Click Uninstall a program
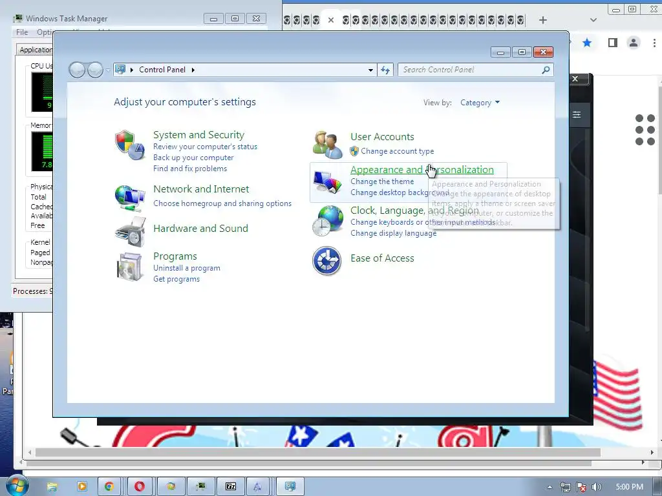Image resolution: width=662 pixels, height=496 pixels. click(x=187, y=268)
